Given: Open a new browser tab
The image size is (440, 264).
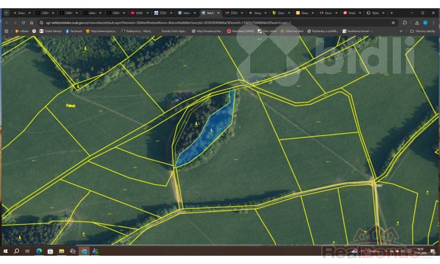Looking at the screenshot, I should (391, 12).
